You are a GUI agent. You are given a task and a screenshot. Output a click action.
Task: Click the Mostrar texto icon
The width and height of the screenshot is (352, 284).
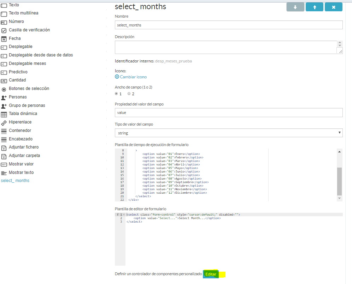[x=4, y=173]
